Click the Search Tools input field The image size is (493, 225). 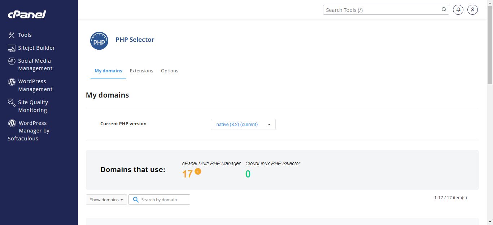coord(379,10)
